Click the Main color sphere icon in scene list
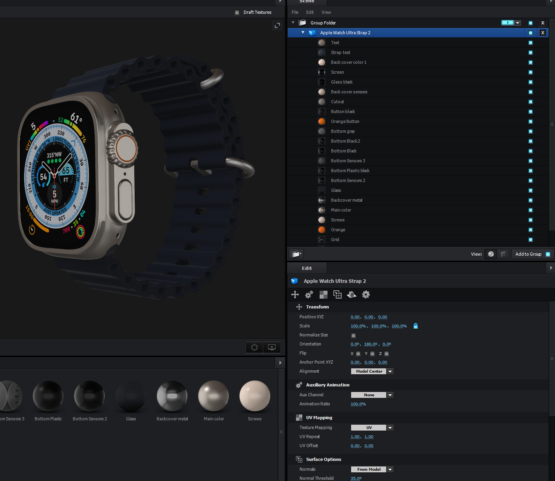555x481 pixels. (322, 210)
